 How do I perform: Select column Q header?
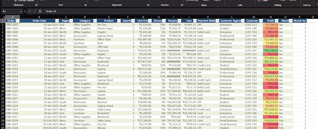click(313, 17)
